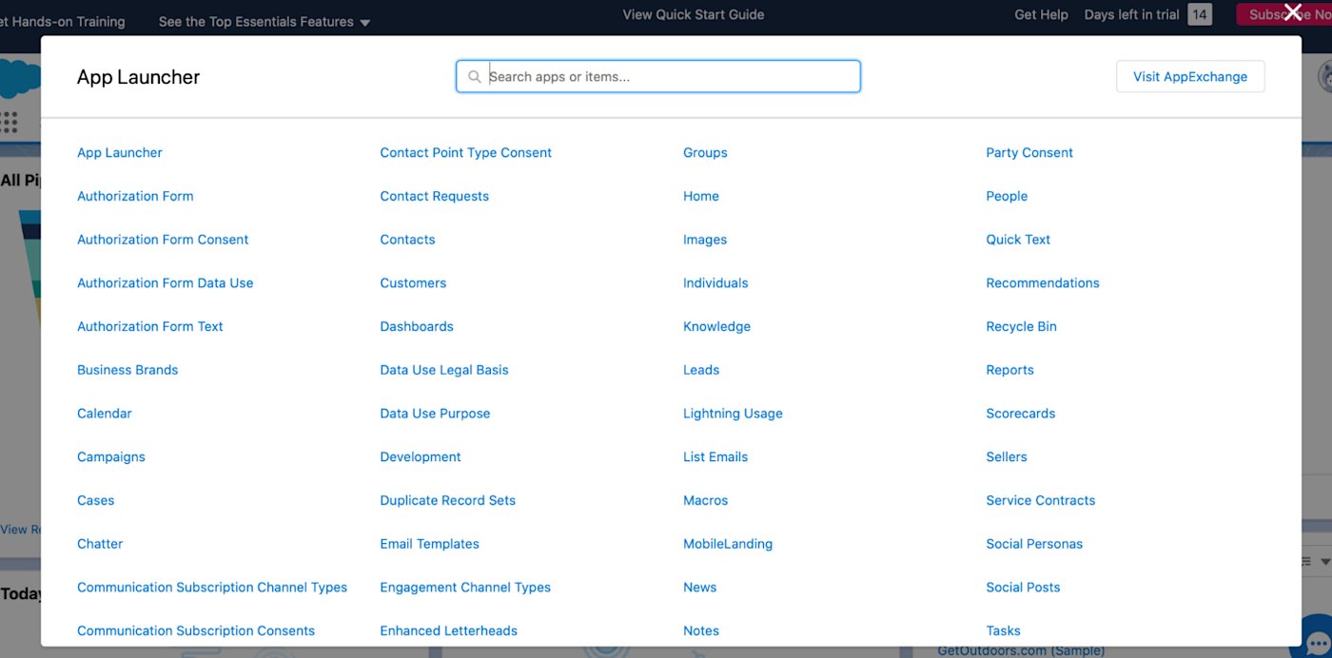Close the App Launcher with X icon

click(1293, 12)
